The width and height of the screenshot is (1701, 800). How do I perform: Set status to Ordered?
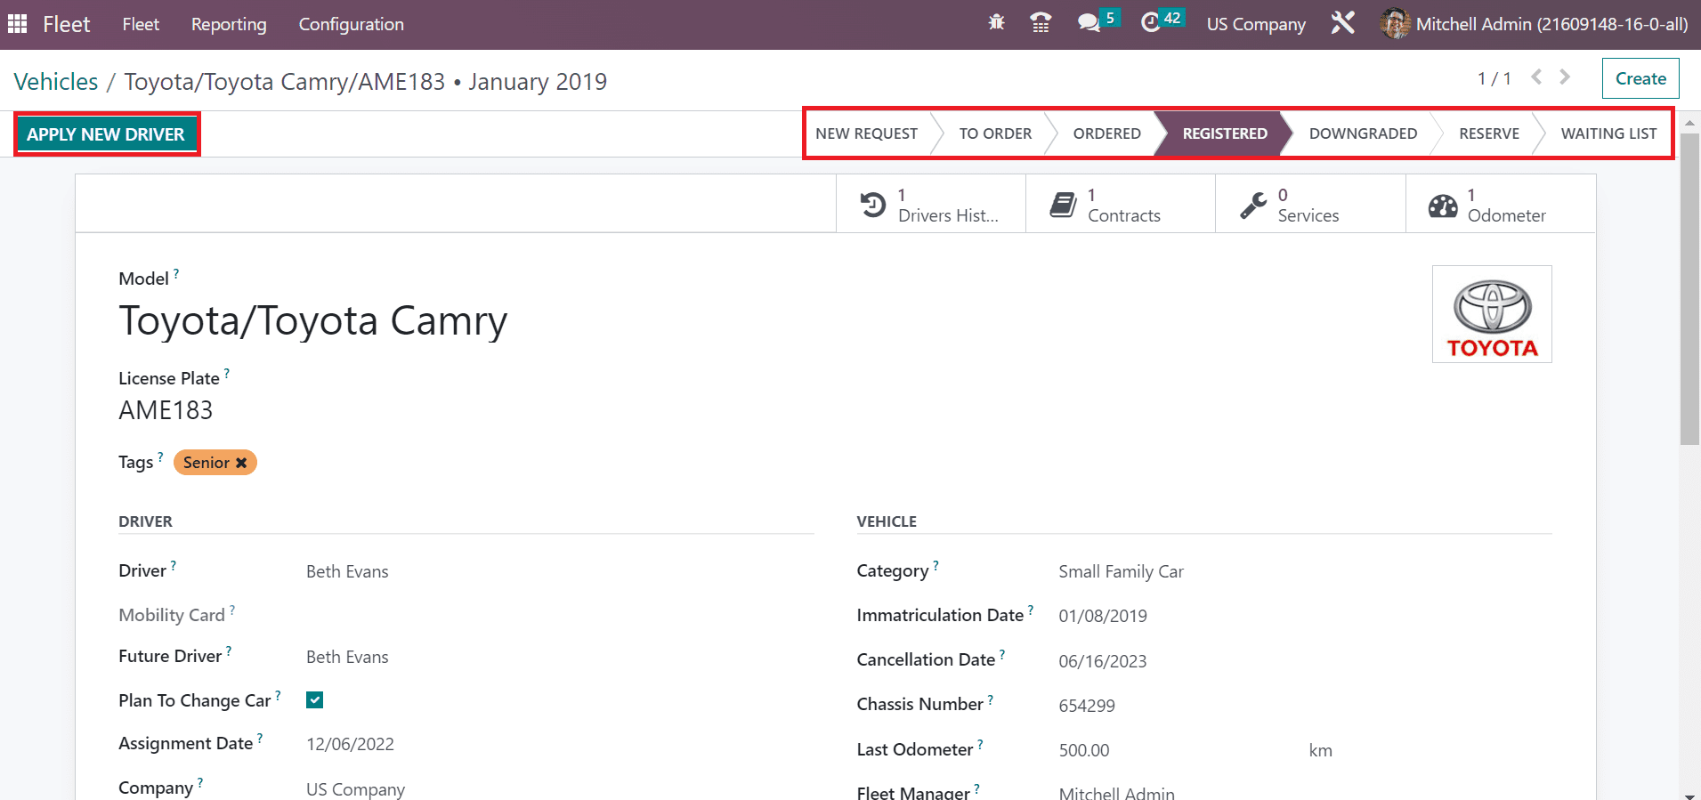coord(1106,133)
